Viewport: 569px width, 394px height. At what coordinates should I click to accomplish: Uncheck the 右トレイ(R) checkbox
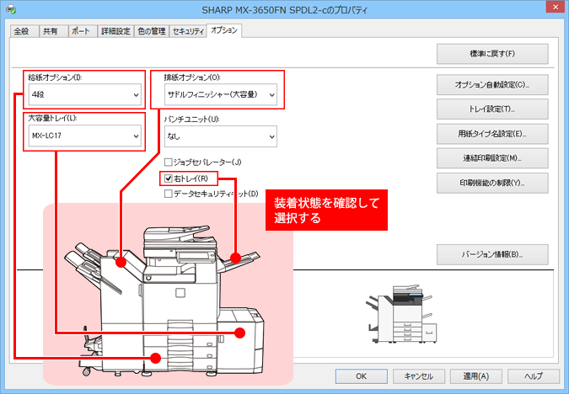[x=168, y=178]
